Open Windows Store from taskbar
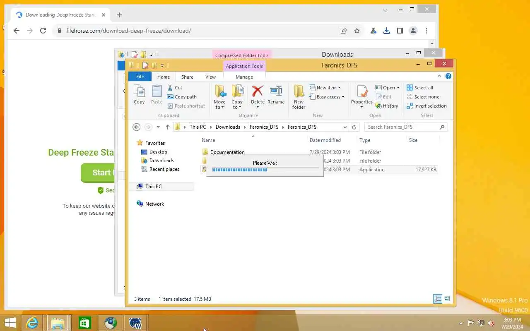This screenshot has height=331, width=530. 84,323
